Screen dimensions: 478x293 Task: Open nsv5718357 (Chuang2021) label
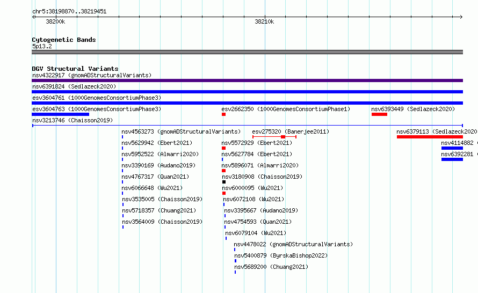pyautogui.click(x=159, y=210)
